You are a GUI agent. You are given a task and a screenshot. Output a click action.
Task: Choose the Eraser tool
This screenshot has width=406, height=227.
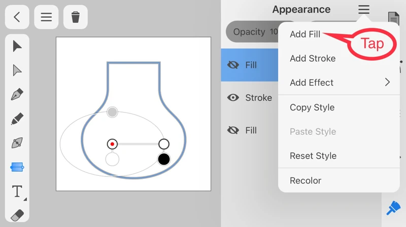17,215
